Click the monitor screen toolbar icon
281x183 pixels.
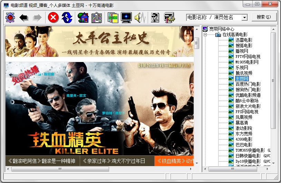click(126, 18)
